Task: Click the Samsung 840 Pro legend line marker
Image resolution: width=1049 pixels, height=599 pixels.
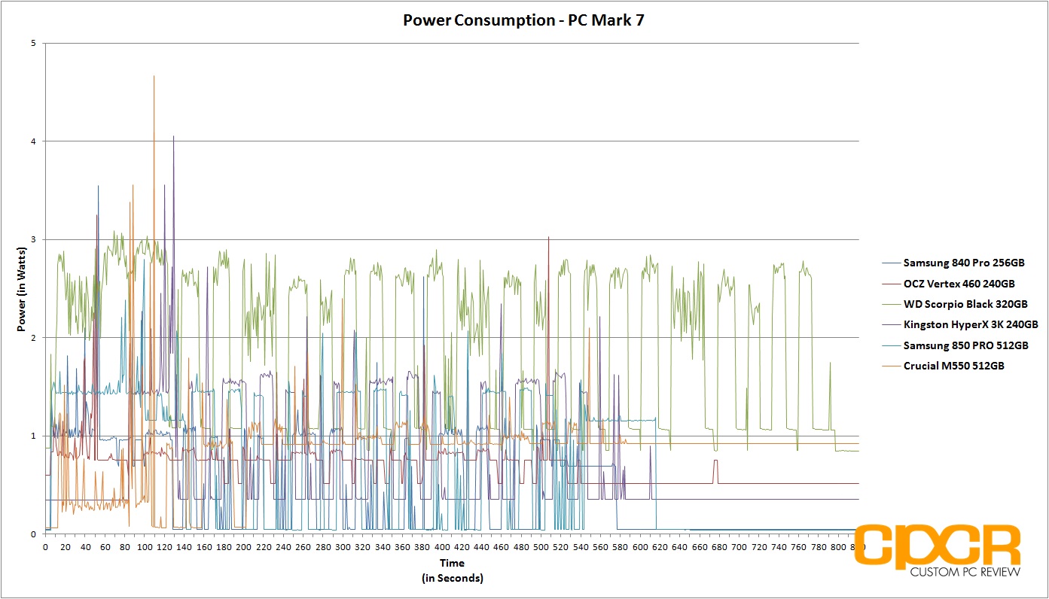Action: pos(891,263)
